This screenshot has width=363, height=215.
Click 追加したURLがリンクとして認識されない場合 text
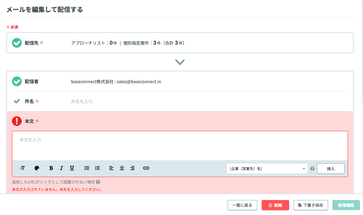click(x=54, y=182)
